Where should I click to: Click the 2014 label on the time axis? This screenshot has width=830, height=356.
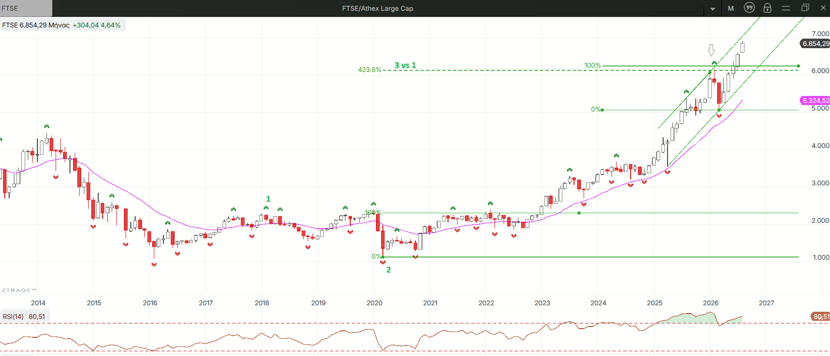tap(38, 303)
